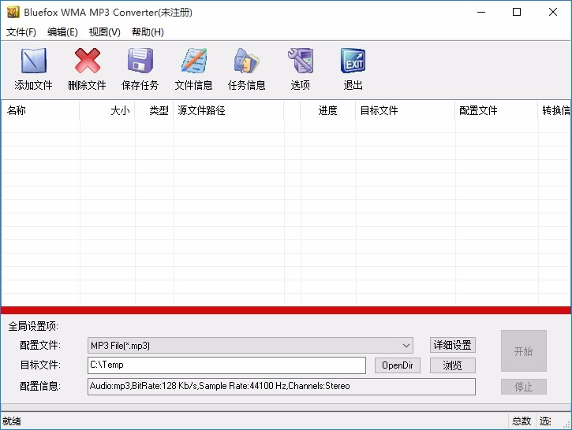The width and height of the screenshot is (572, 430).
Task: Click the 就绪 status bar text
Action: (x=12, y=421)
